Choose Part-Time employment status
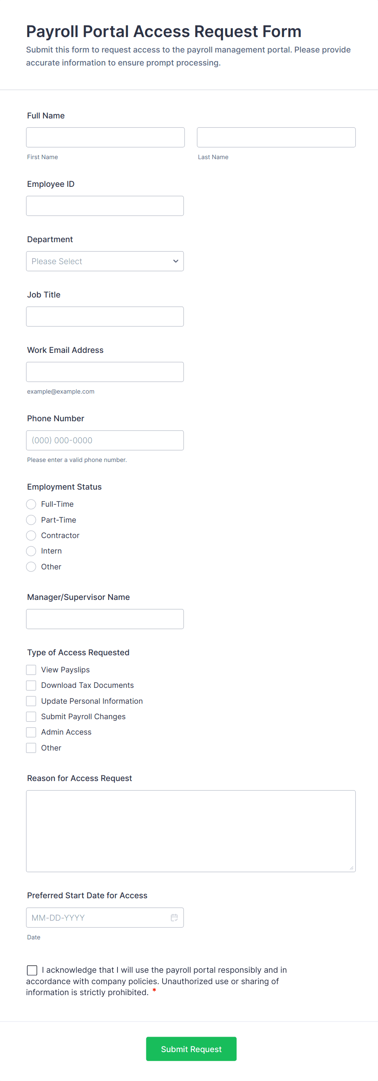378x1081 pixels. 30,519
